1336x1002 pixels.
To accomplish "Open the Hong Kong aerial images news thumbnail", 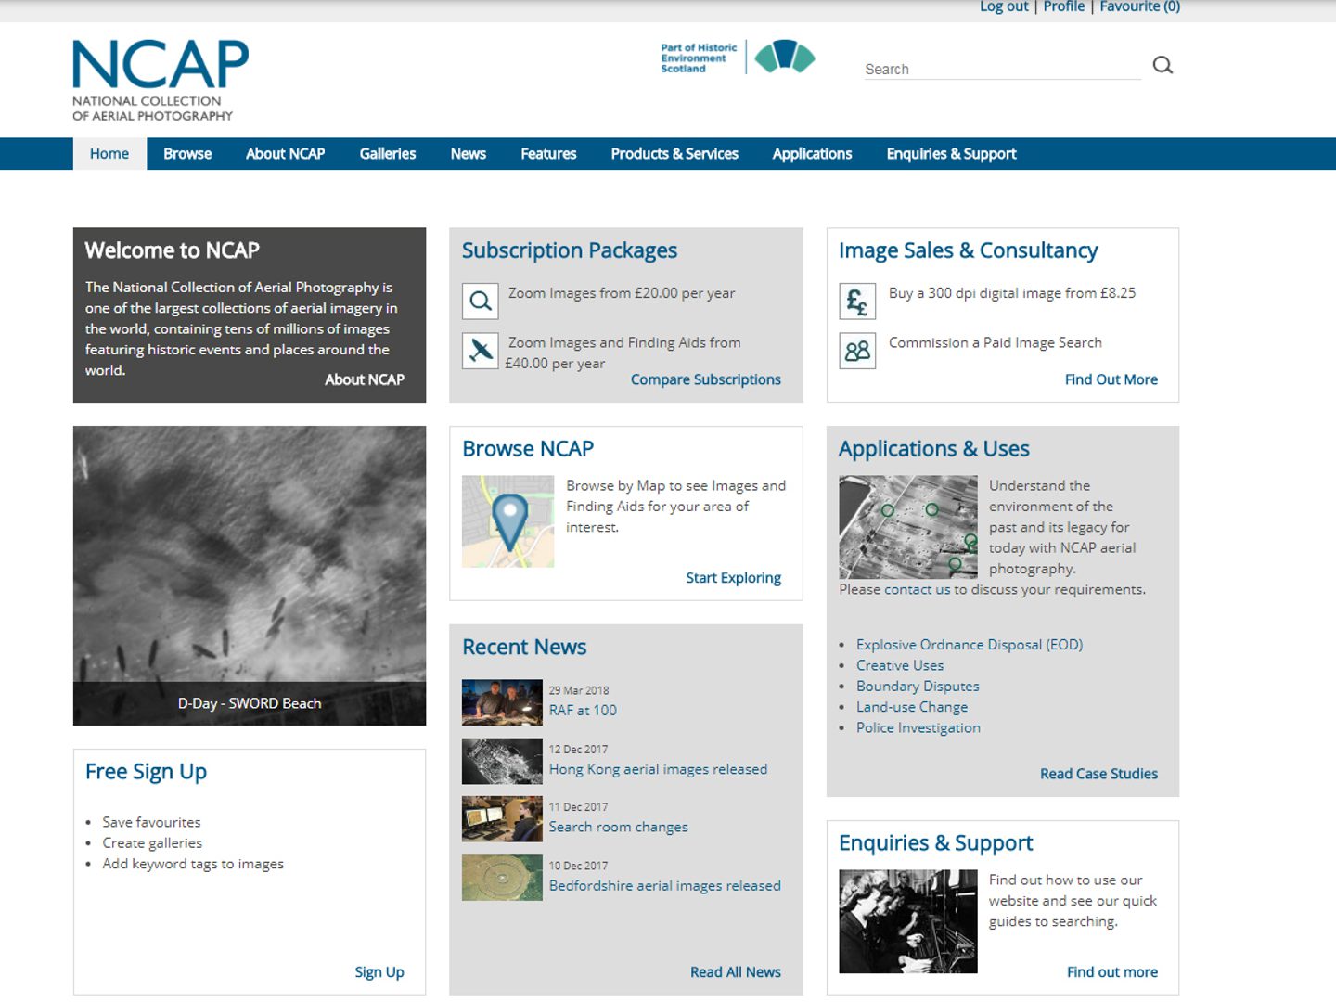I will [501, 761].
